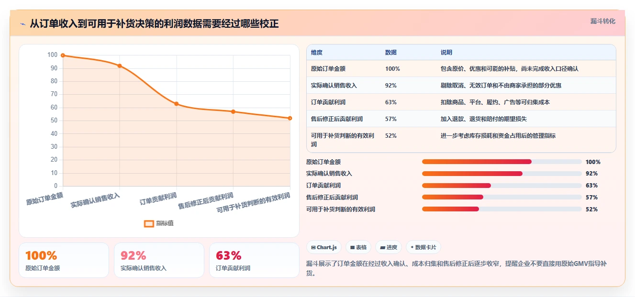Click the 原始订单金额 progress bar
635x297 pixels.
(x=502, y=162)
